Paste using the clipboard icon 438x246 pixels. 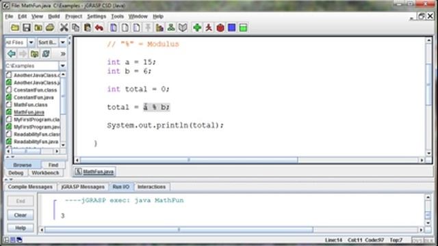click(x=87, y=27)
